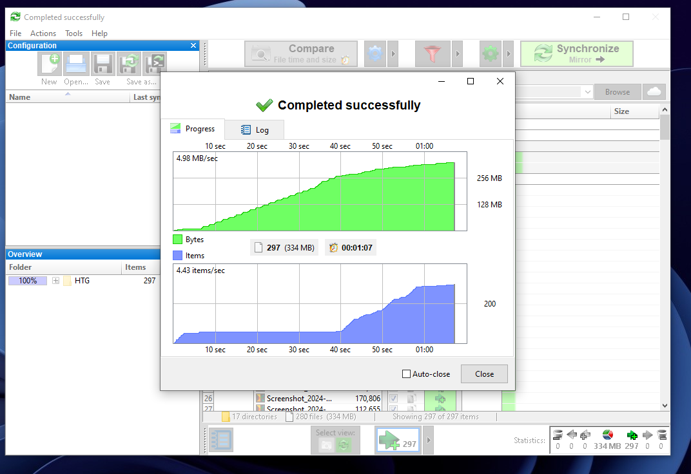Open folder path history dropdown
Image resolution: width=691 pixels, height=474 pixels.
tap(587, 92)
